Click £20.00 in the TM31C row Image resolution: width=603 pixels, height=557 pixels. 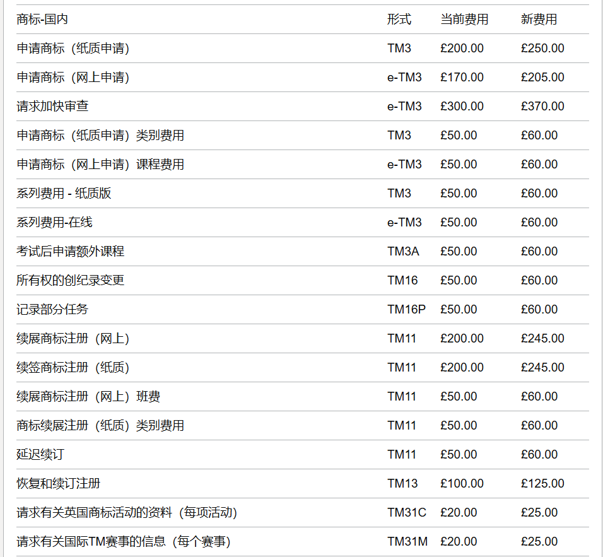459,513
